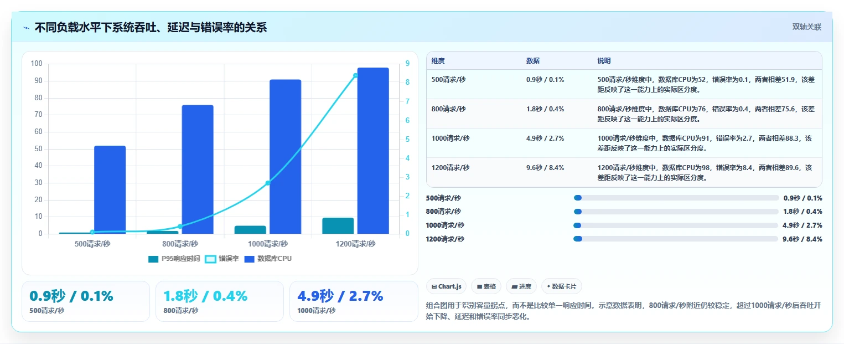The height and width of the screenshot is (344, 844).
Task: Click the 错误率 line point at 1200请求/秒
Action: tap(356, 75)
